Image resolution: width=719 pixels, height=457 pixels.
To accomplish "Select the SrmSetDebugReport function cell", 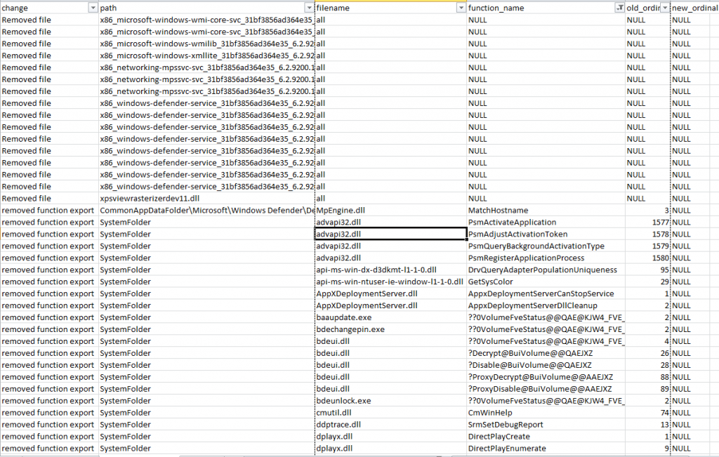I will [x=506, y=425].
